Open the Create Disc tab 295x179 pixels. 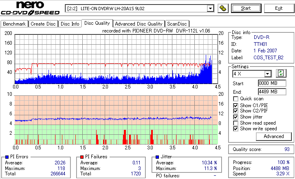pyautogui.click(x=43, y=24)
